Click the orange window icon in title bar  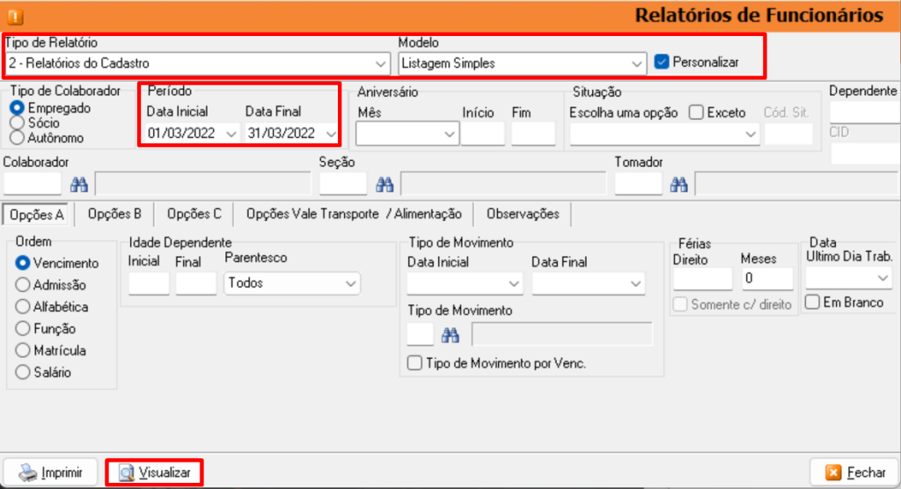coord(16,17)
